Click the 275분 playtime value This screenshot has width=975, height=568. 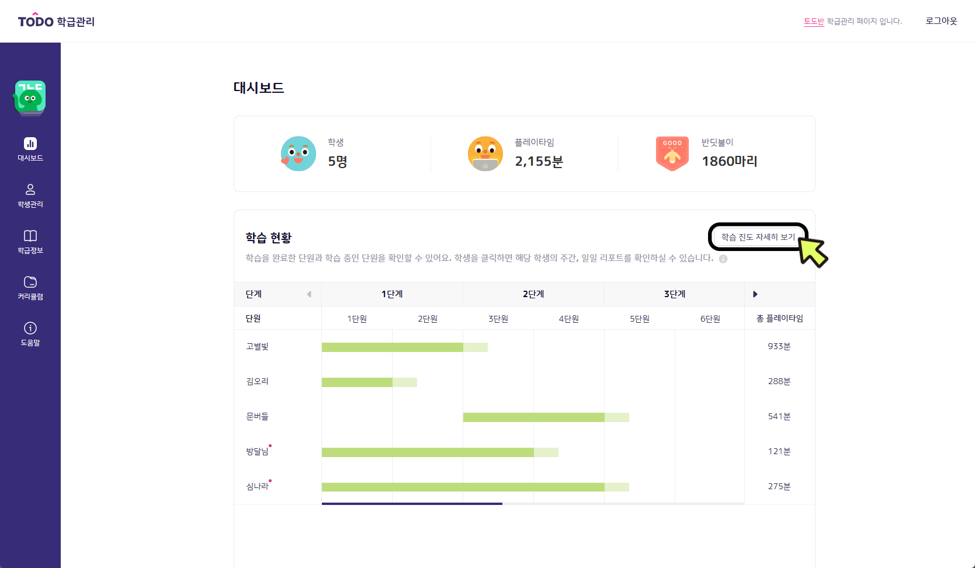779,486
